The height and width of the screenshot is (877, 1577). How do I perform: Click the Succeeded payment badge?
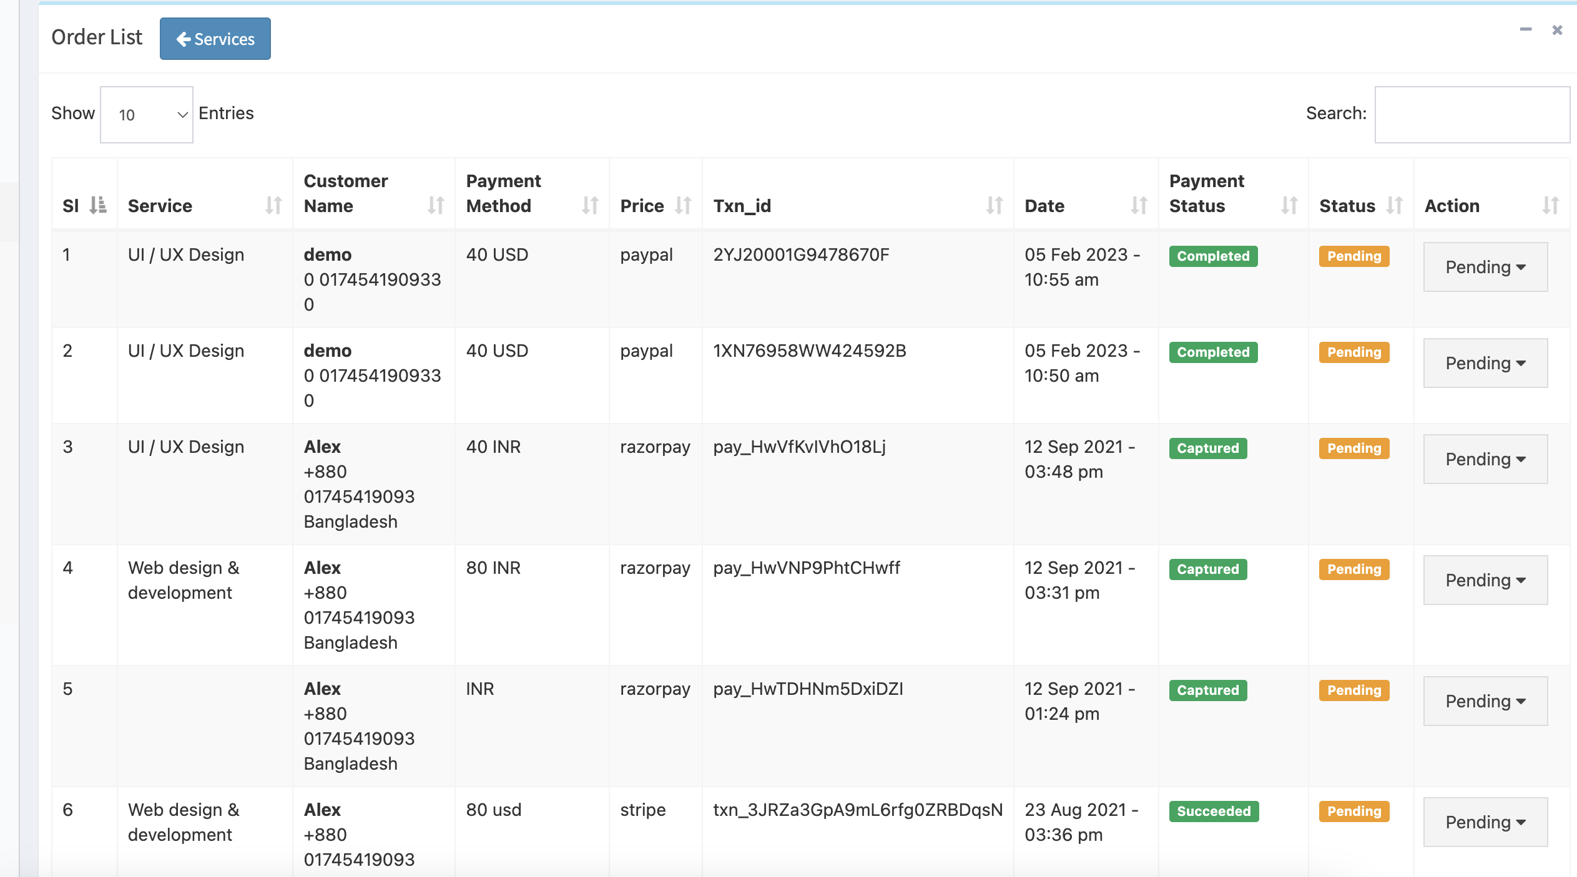[x=1214, y=811]
